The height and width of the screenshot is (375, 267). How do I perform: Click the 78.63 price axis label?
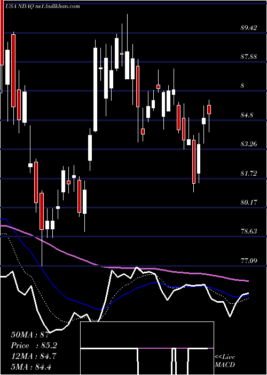pos(249,231)
